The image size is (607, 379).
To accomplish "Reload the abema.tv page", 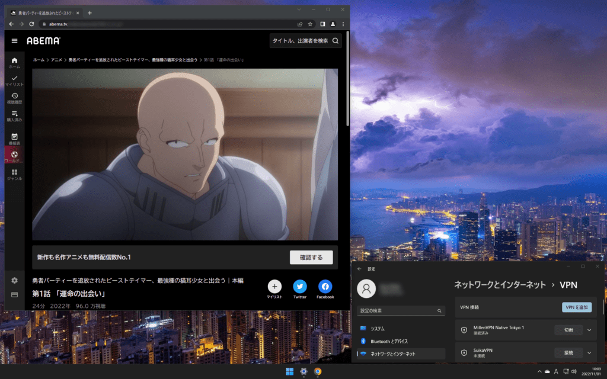I will pyautogui.click(x=32, y=24).
